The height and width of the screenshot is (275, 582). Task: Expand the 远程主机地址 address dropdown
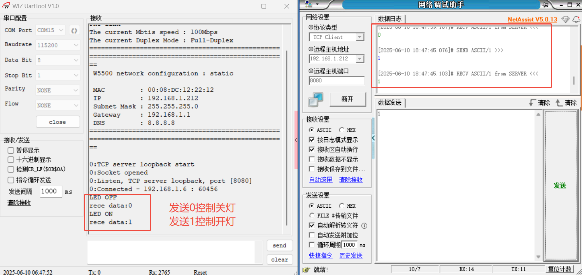click(x=360, y=59)
